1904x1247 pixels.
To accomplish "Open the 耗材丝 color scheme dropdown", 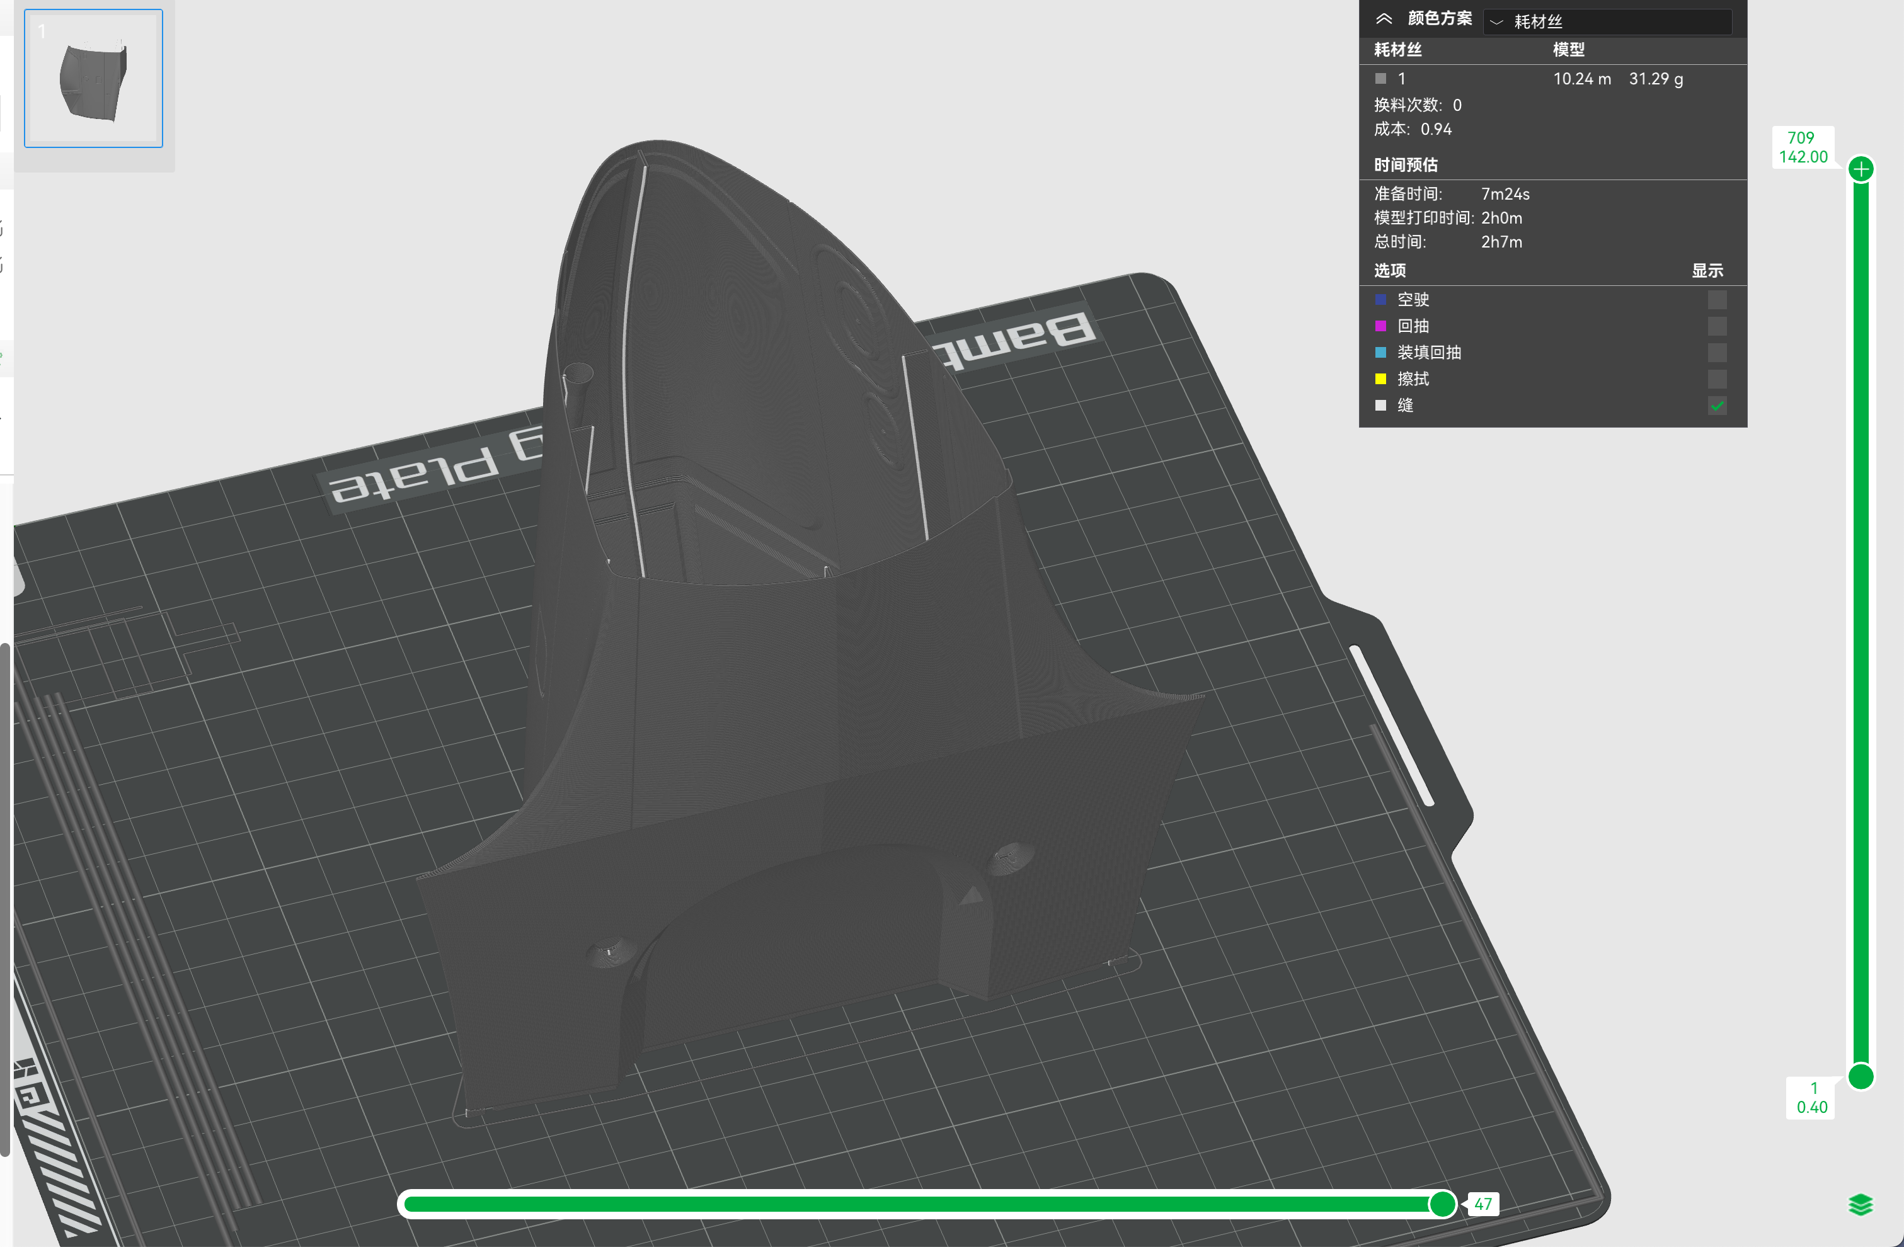I will 1607,21.
